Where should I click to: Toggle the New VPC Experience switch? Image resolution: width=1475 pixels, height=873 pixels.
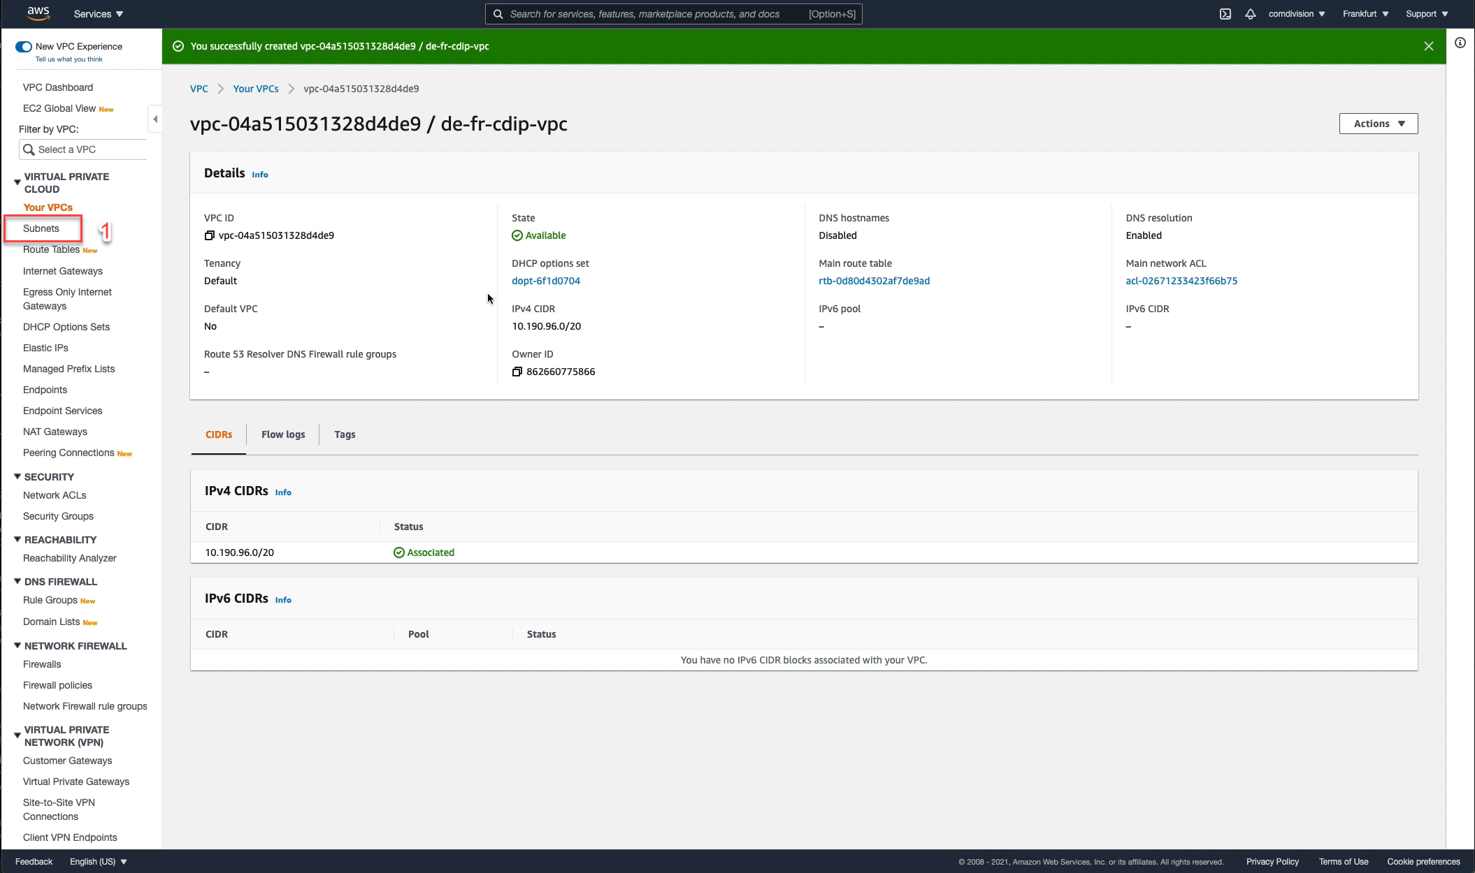(24, 47)
